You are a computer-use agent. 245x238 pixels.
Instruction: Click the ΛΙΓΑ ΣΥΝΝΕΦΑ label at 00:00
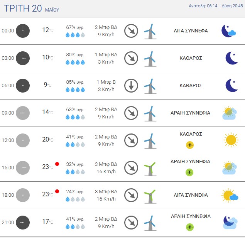pos(191,31)
